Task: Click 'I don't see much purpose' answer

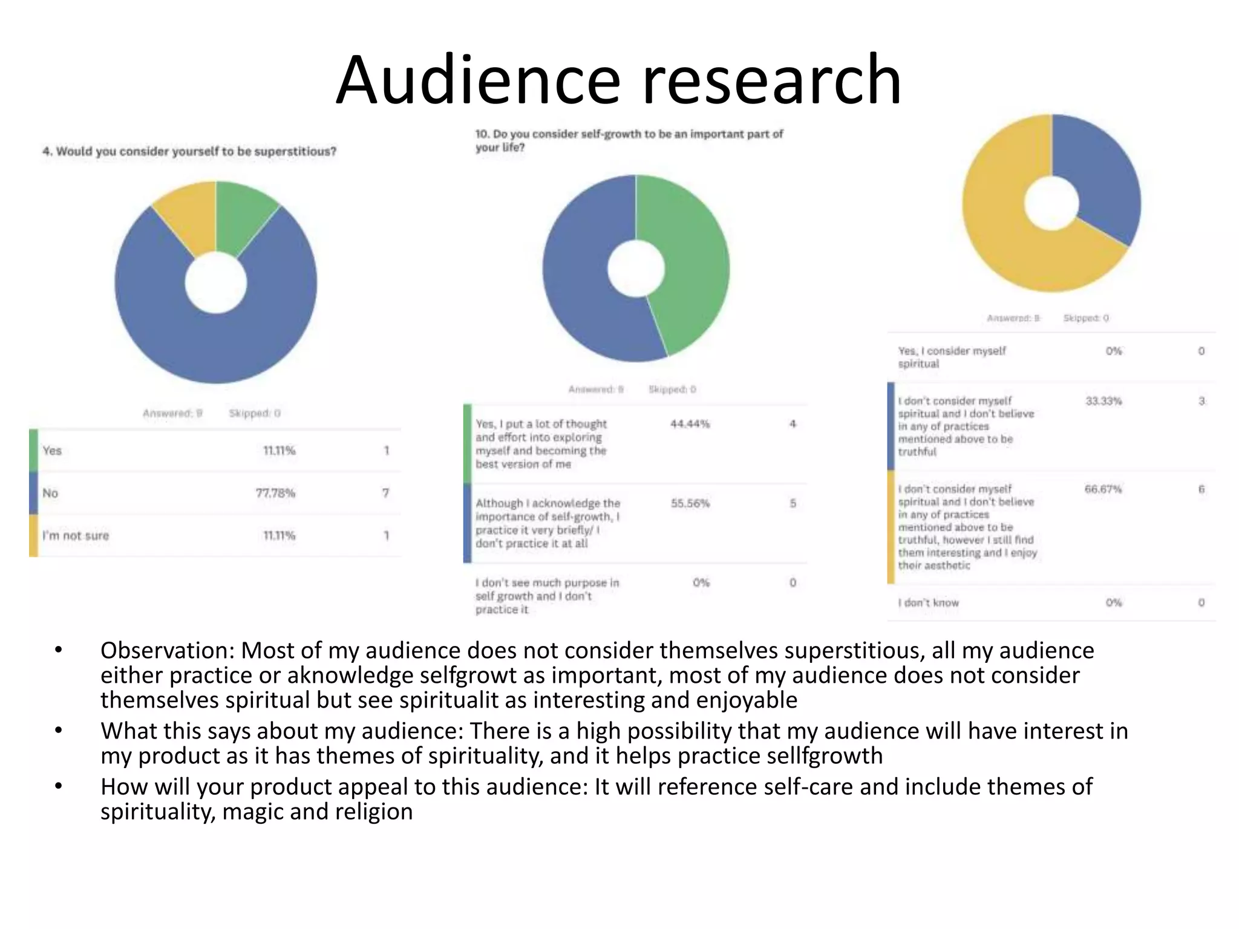Action: (547, 596)
